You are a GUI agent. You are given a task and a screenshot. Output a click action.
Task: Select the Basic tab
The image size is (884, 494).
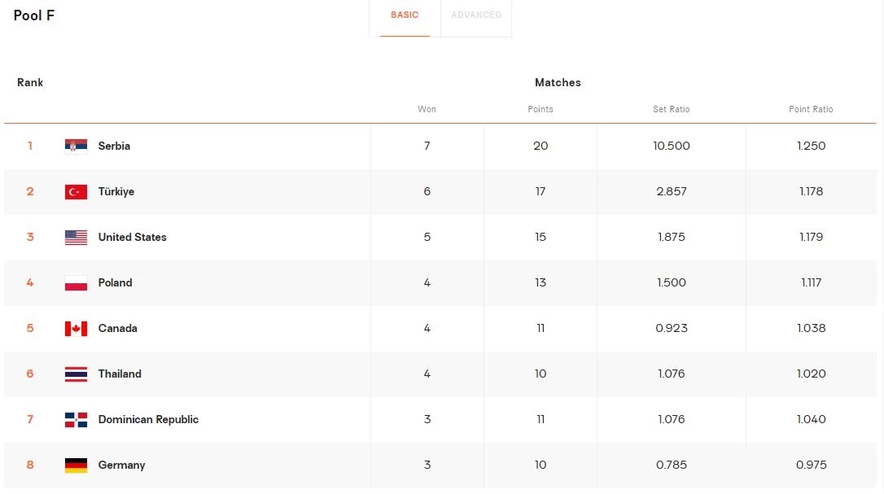point(405,15)
